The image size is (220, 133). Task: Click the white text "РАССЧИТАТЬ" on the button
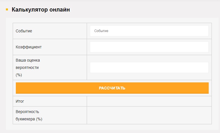[112, 88]
